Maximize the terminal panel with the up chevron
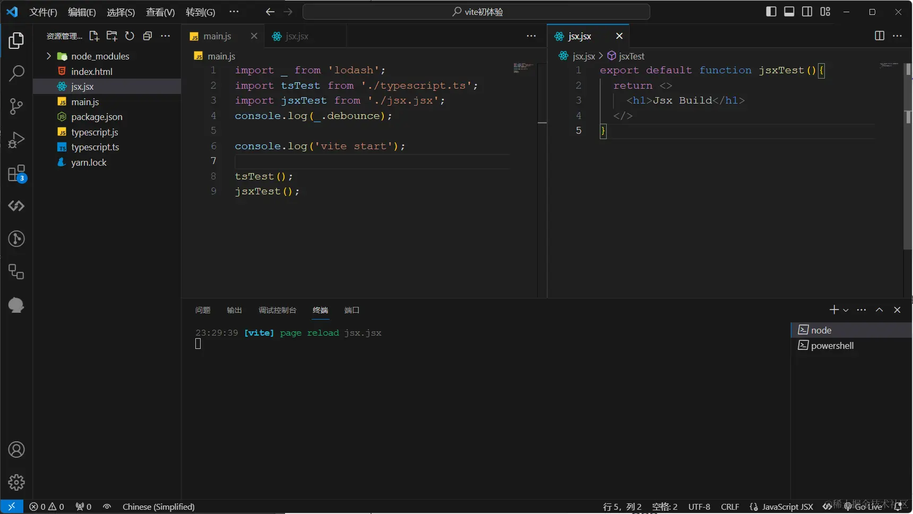Screen dimensions: 913x514 pyautogui.click(x=879, y=310)
